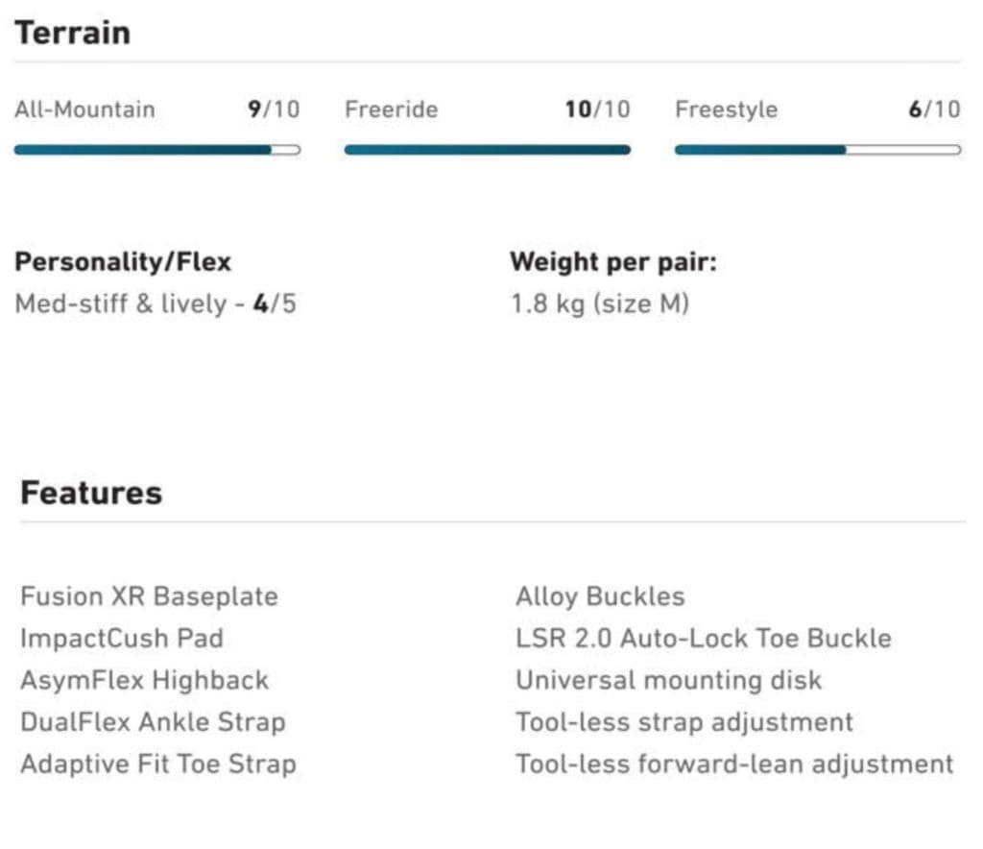Click the Features section heading
Screen dimensions: 983x849
pos(91,493)
